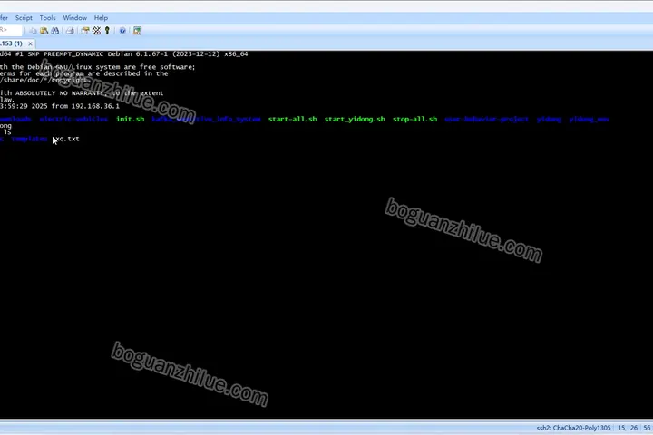The height and width of the screenshot is (435, 653).
Task: Open the Script menu
Action: coord(24,18)
